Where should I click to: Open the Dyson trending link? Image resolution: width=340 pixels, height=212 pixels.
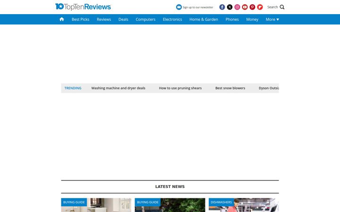point(269,88)
